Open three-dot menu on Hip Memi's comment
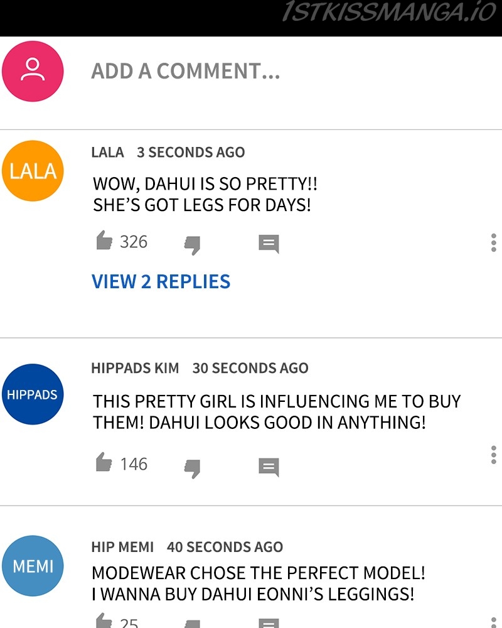 point(494,622)
